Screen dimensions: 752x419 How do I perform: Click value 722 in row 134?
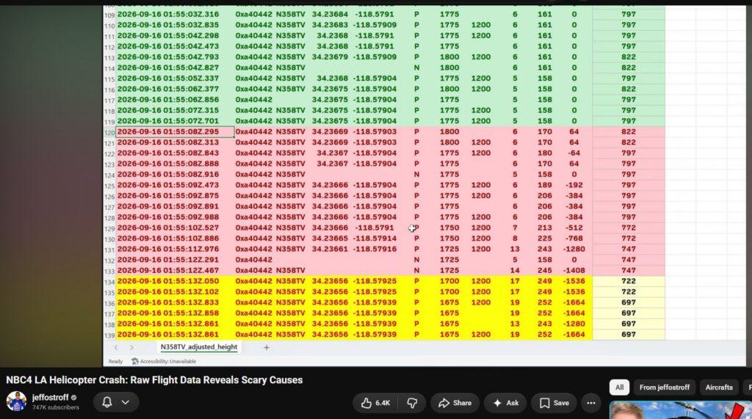(x=629, y=281)
